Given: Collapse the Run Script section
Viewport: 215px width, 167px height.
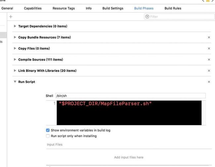Looking at the screenshot, I should tap(15, 82).
